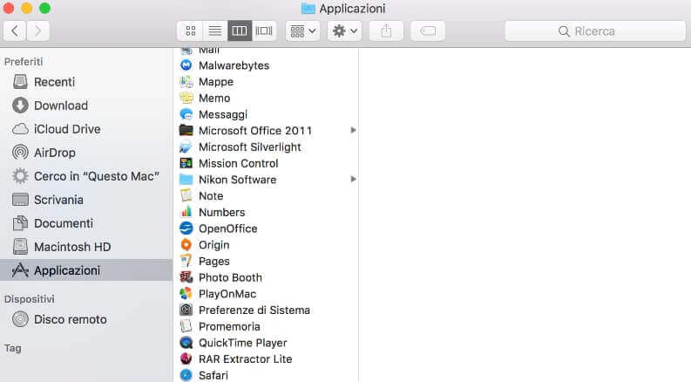The width and height of the screenshot is (691, 382).
Task: Click the Pages app icon
Action: 186,261
